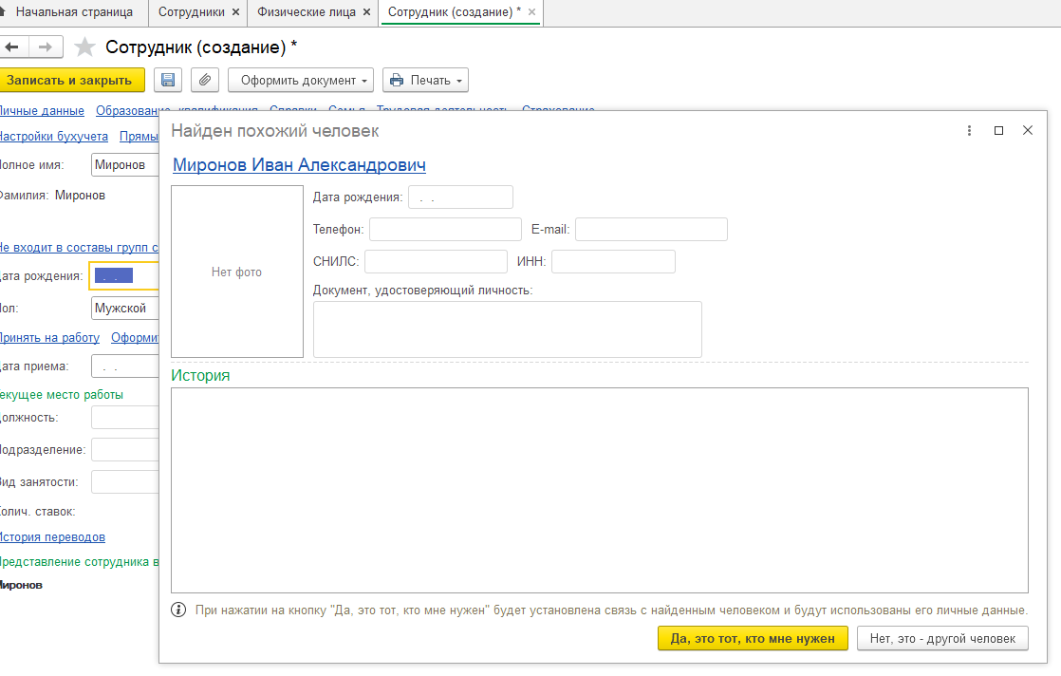Close the Сотрудники tab
The image size is (1061, 676).
(x=235, y=12)
